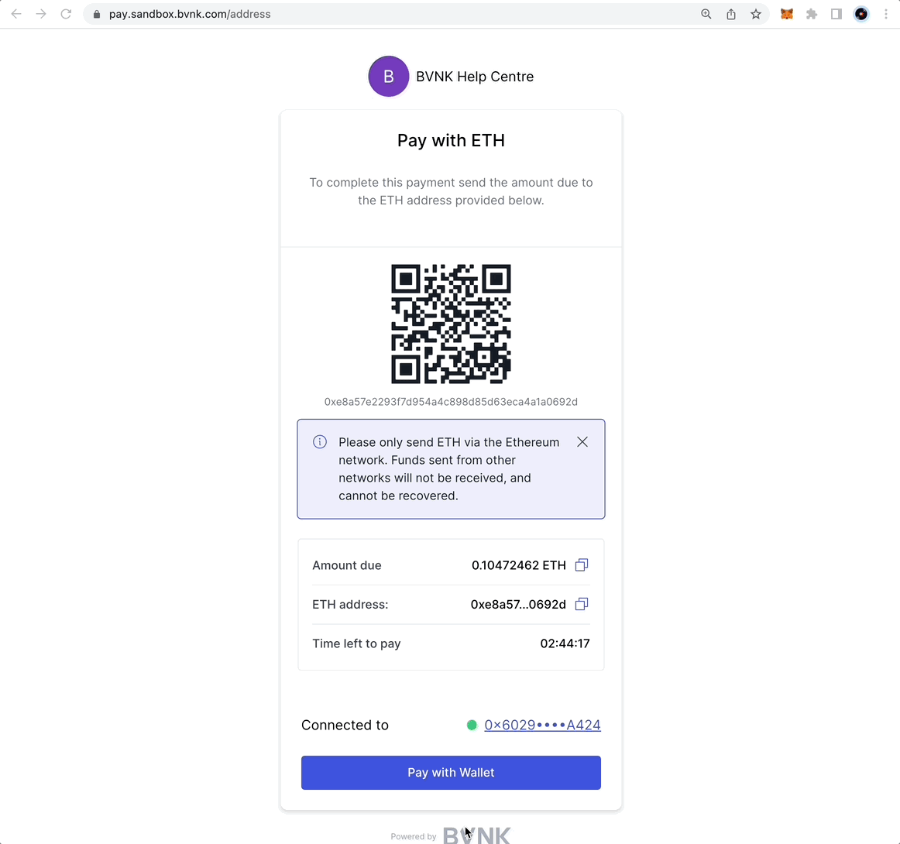The width and height of the screenshot is (900, 844).
Task: Dismiss the Ethereum network warning
Action: pyautogui.click(x=582, y=442)
